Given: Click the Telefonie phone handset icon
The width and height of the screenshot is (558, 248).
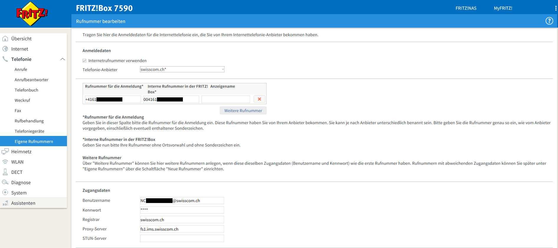Looking at the screenshot, I should point(5,59).
